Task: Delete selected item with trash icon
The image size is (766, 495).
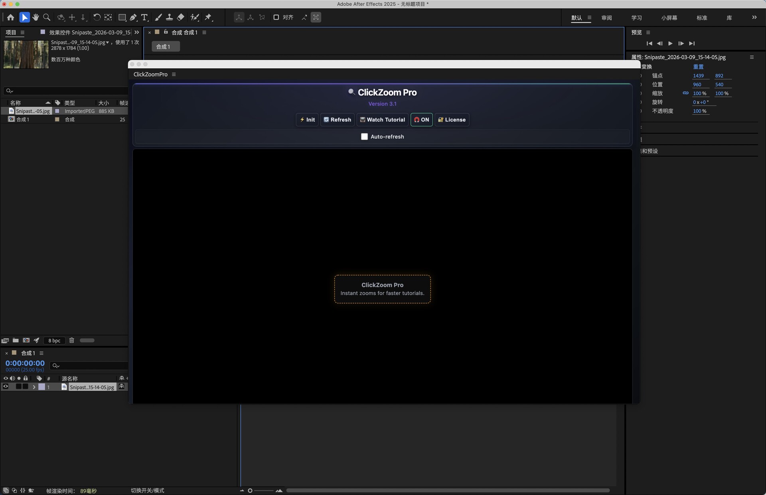Action: click(x=71, y=340)
